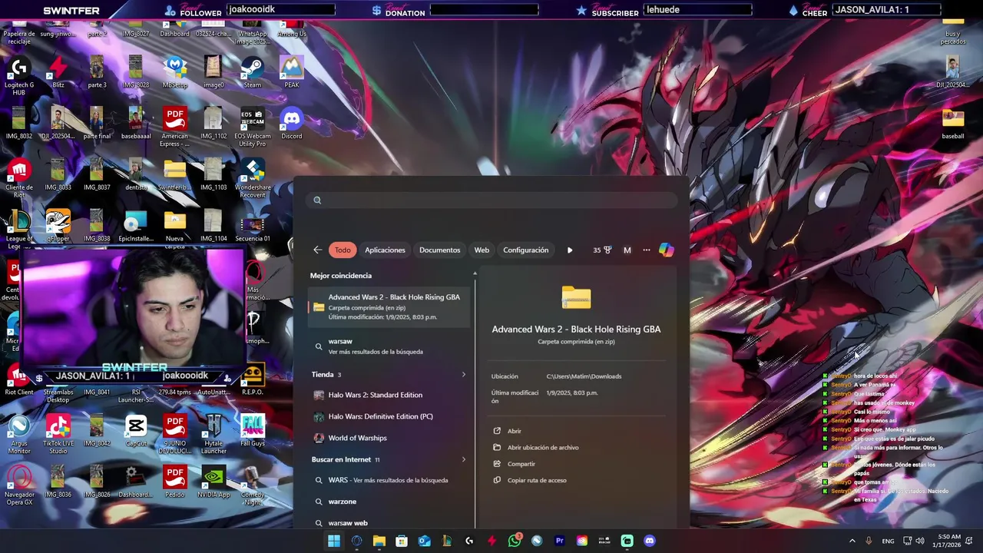Open Copilot icon in search panel
The image size is (983, 553).
point(666,250)
